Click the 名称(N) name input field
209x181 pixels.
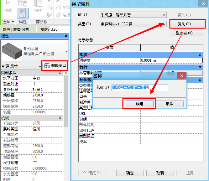coord(139,88)
